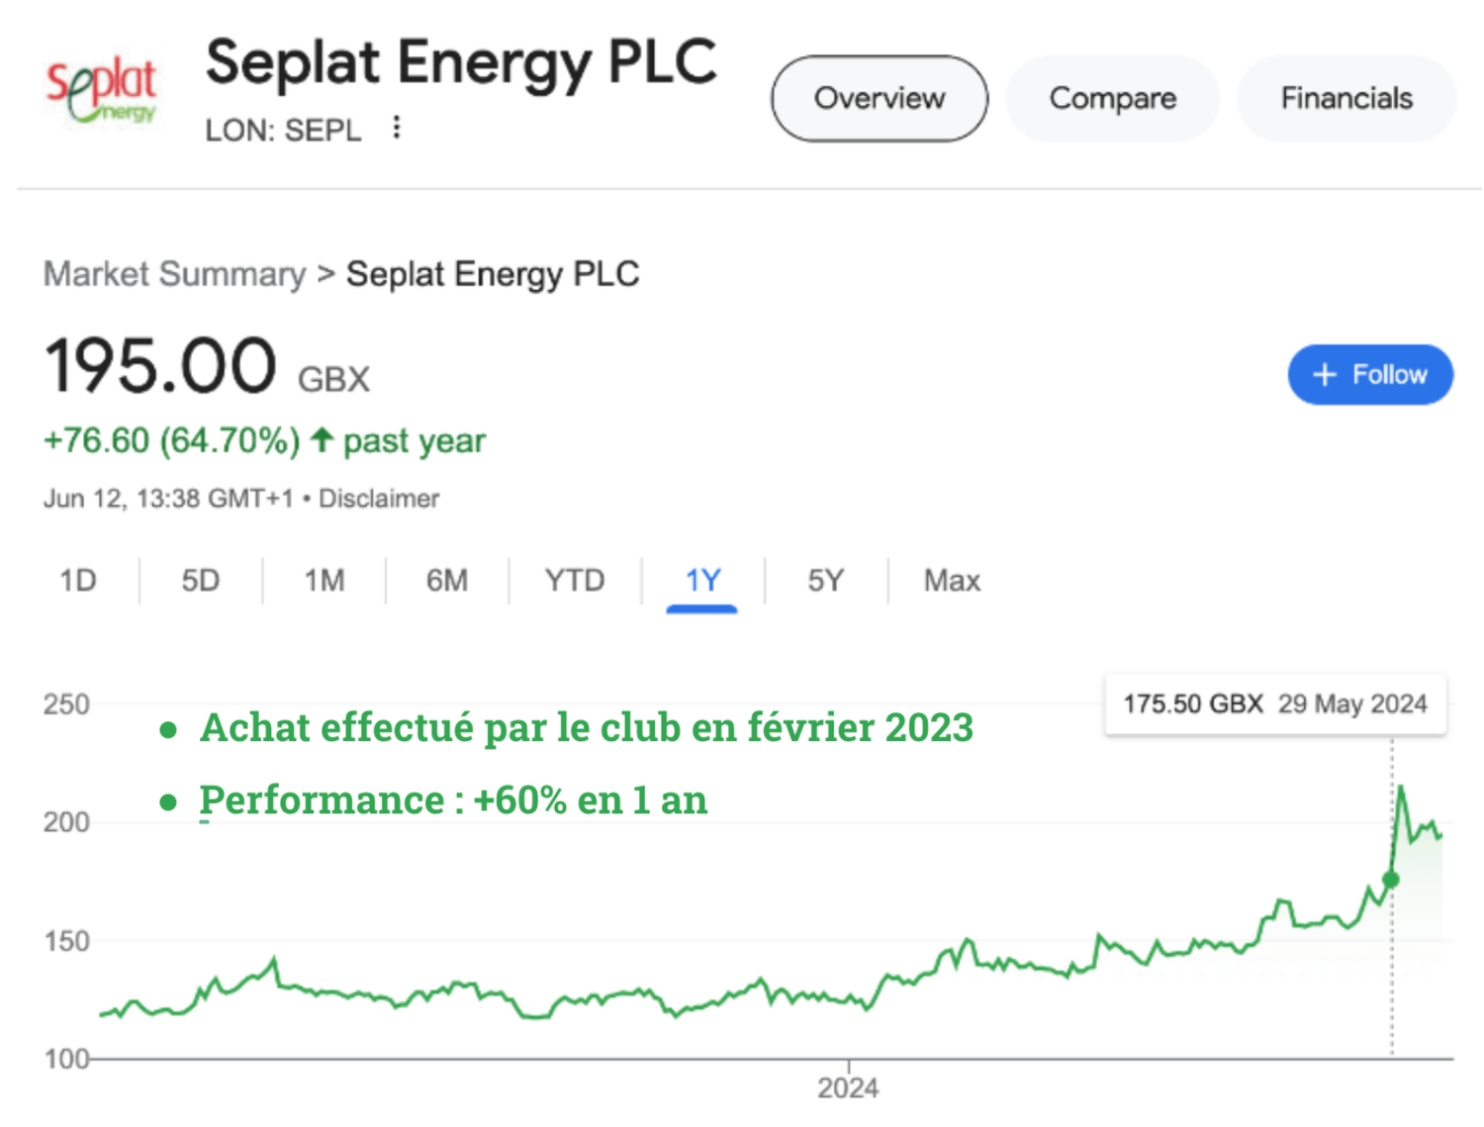Select the 5D time range
The image size is (1484, 1127).
[x=201, y=580]
